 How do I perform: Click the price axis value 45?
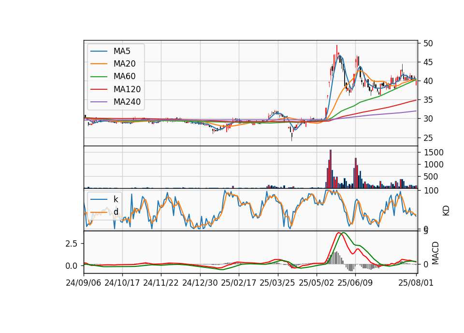pos(428,62)
